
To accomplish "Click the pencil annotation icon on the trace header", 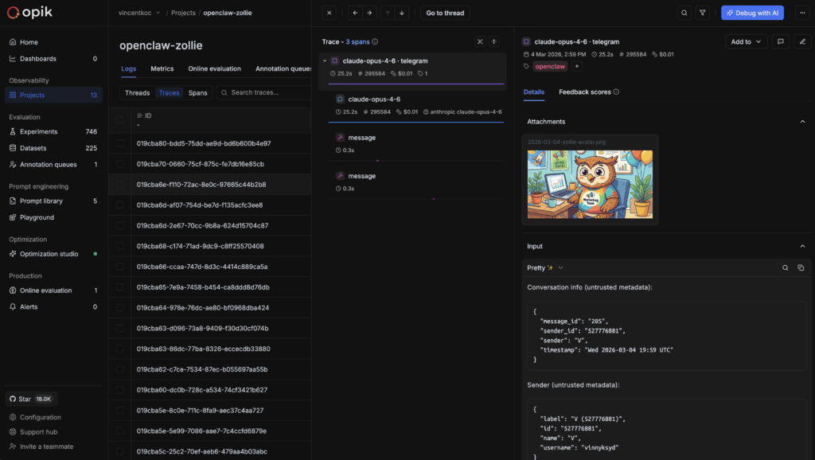I will point(803,41).
